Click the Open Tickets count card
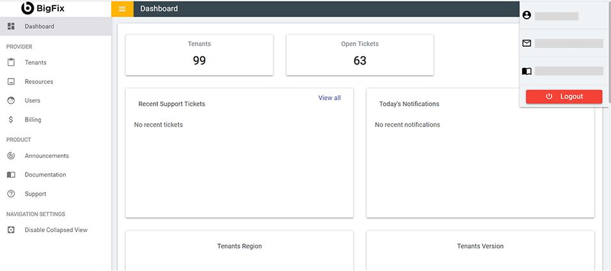The image size is (611, 271). click(x=360, y=55)
